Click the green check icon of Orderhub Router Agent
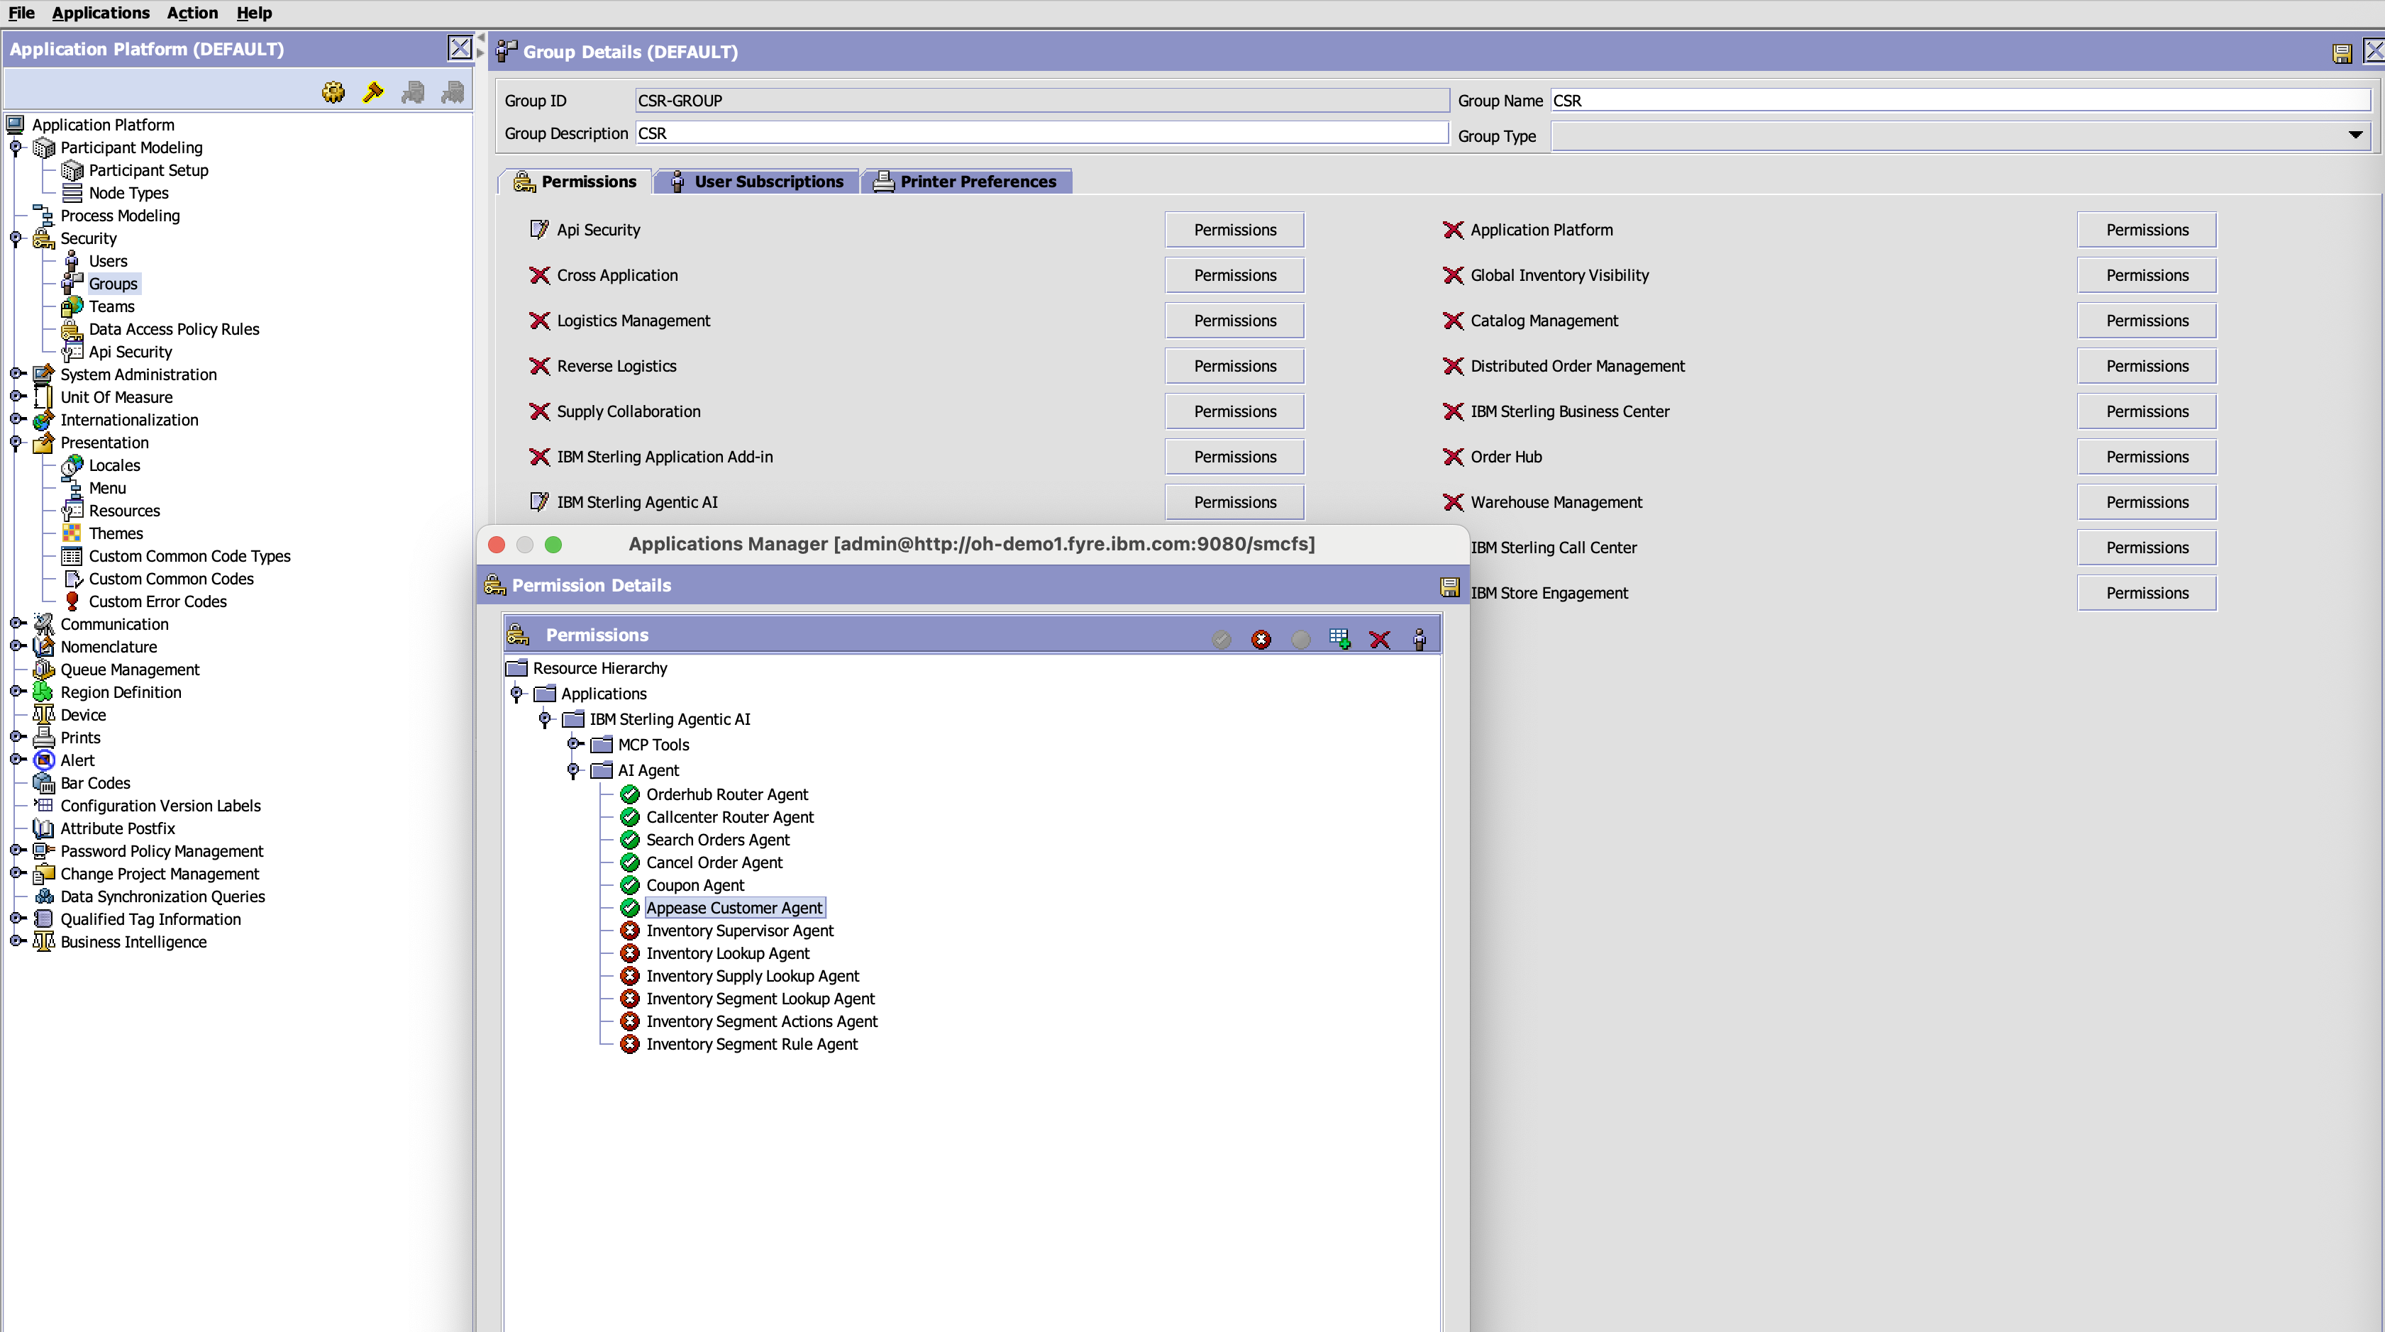The height and width of the screenshot is (1332, 2385). click(x=629, y=794)
